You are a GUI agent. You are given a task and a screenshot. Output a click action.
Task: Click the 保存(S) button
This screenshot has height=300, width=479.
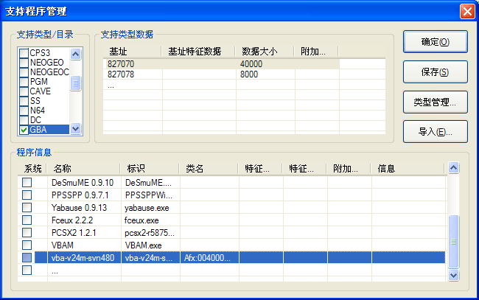(436, 72)
